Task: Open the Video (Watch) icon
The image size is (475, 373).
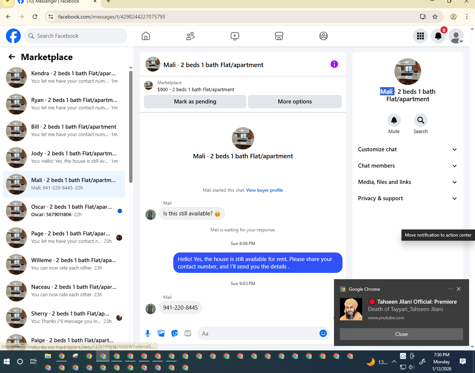Action: point(235,36)
